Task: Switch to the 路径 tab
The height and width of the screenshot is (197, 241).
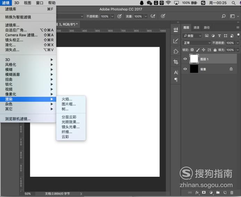Action: point(207,28)
